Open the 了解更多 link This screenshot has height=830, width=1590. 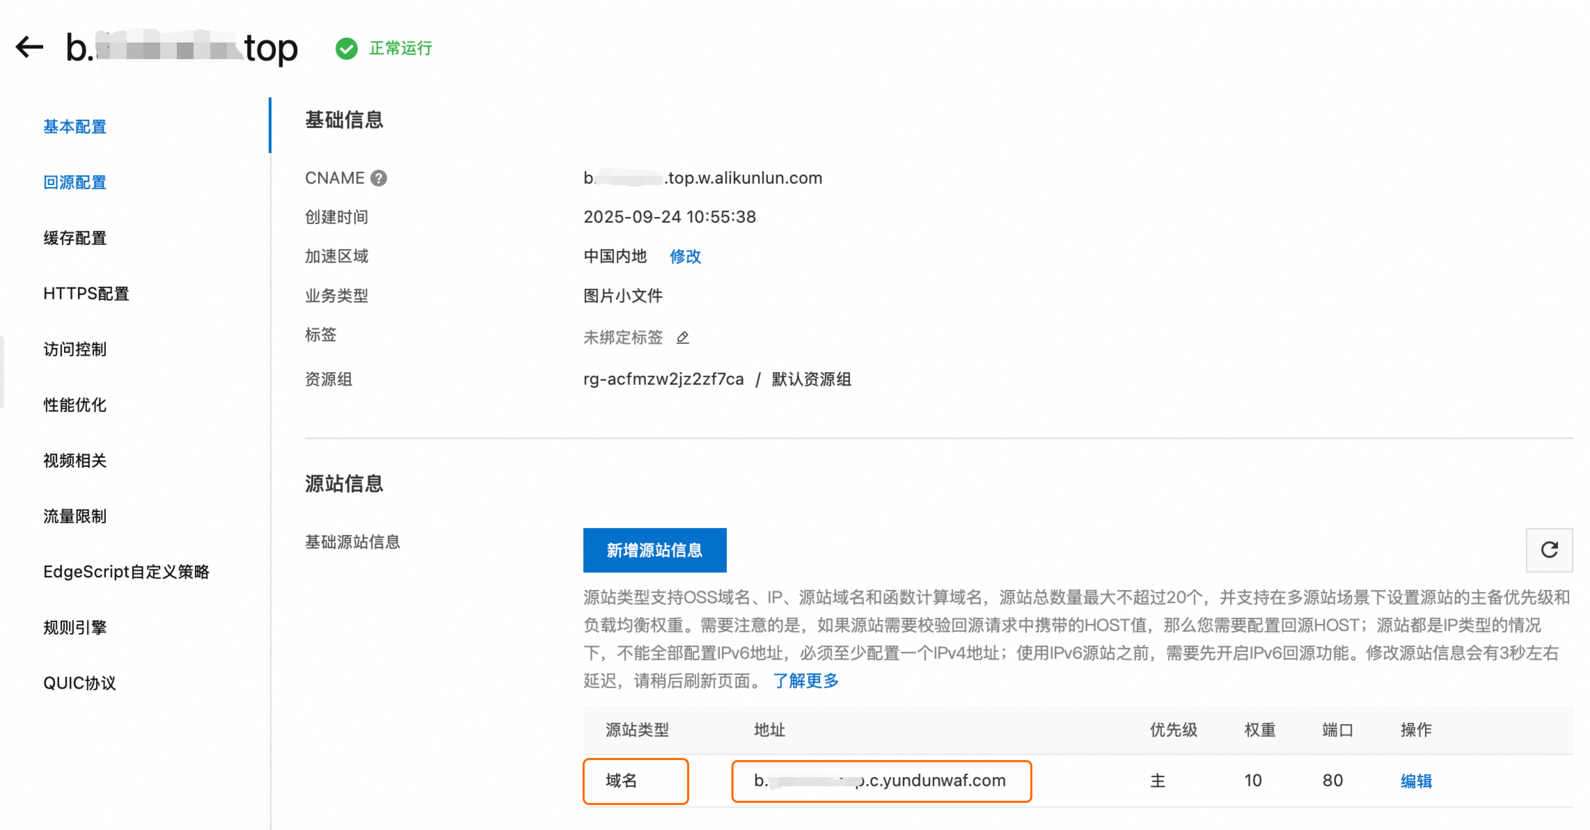tap(805, 681)
